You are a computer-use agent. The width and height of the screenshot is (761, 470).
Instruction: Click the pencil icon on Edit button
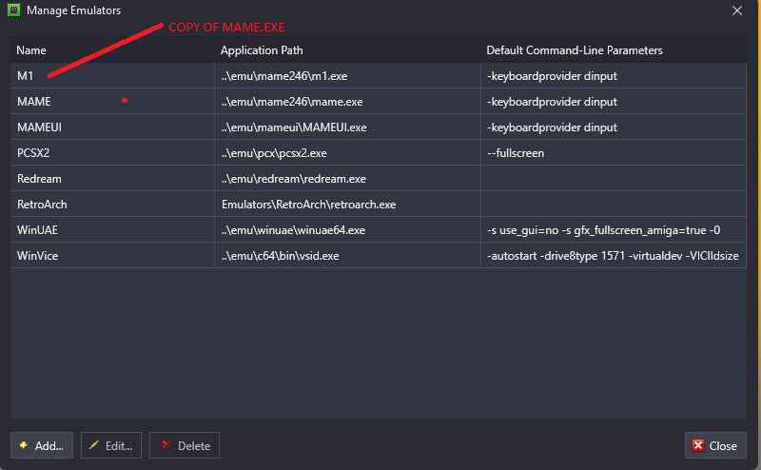(93, 444)
